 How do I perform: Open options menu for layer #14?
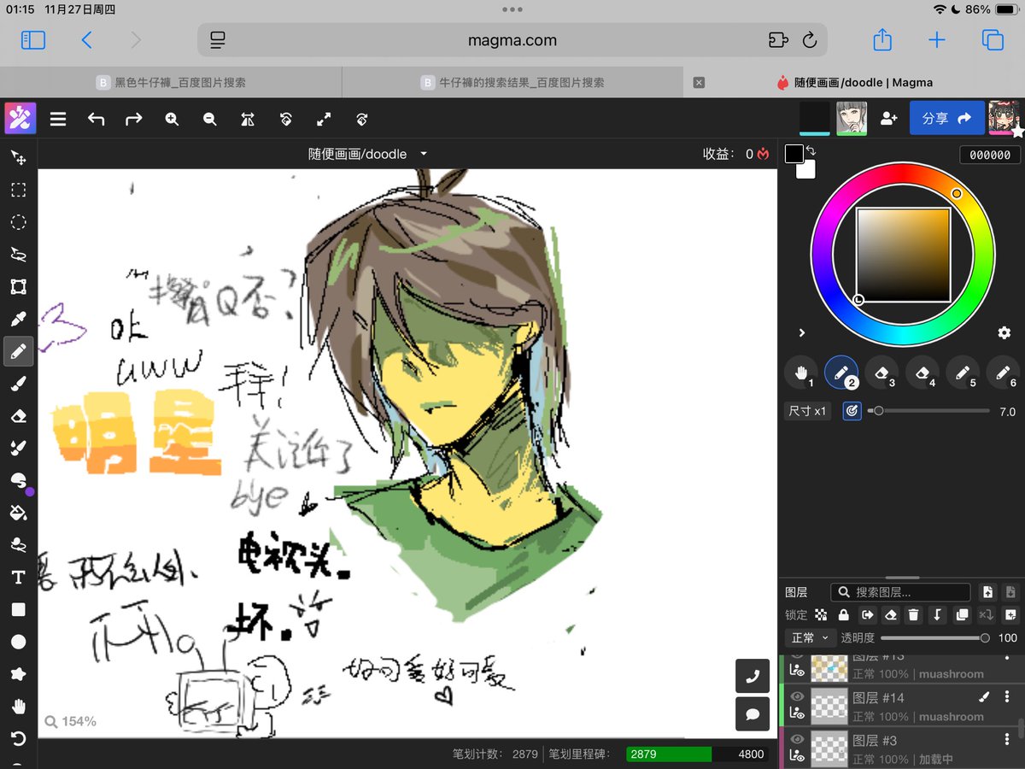(1007, 697)
